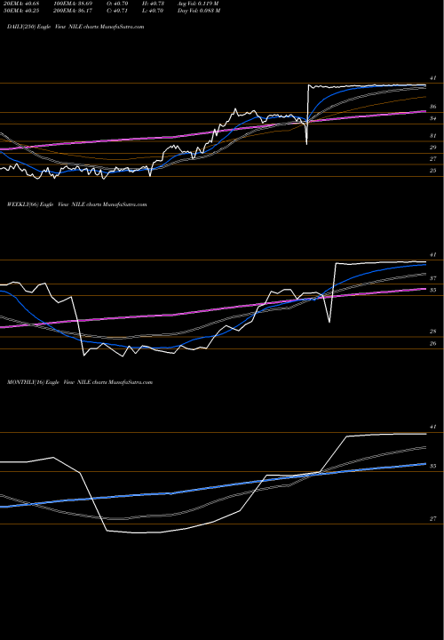Click the 29 price label on daily chart

pyautogui.click(x=433, y=148)
